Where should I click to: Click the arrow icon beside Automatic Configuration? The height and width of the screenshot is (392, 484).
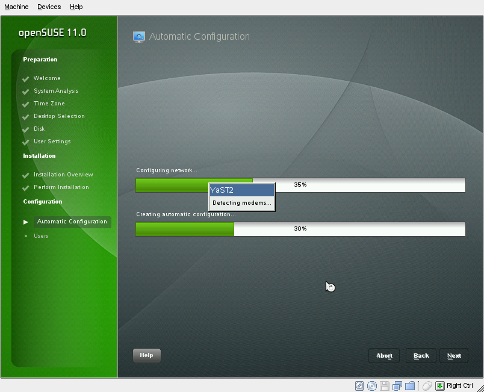point(26,222)
